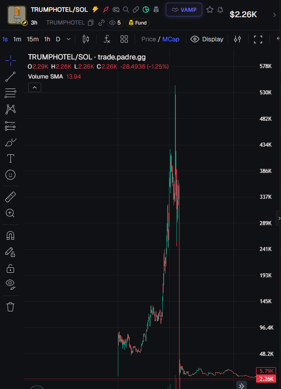Click the chain link icon beside TRUMPHOTEL
This screenshot has height=389, width=281.
(x=102, y=23)
